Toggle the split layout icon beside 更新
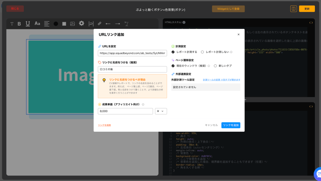Image resolution: width=321 pixels, height=181 pixels. (293, 9)
